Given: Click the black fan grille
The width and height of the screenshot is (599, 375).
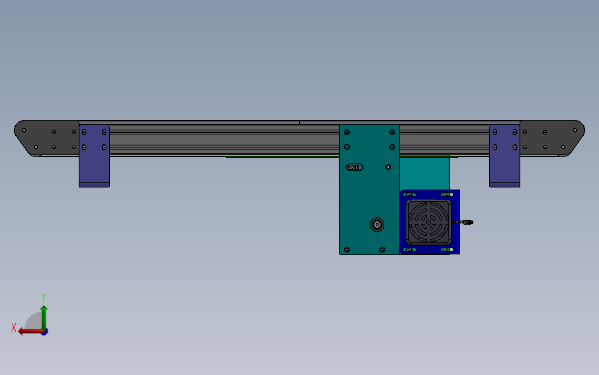Looking at the screenshot, I should [x=428, y=222].
